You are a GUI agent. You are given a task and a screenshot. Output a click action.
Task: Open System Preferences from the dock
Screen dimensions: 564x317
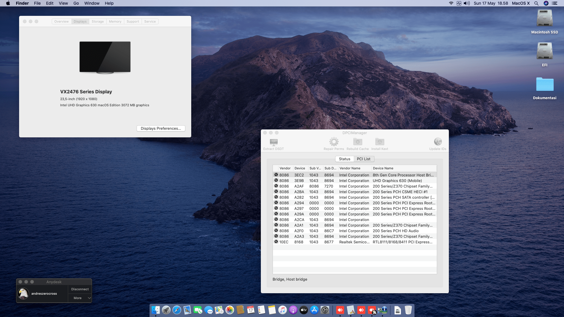click(x=325, y=310)
